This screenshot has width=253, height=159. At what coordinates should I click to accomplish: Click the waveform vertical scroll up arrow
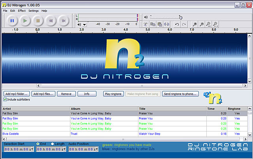coord(249,36)
